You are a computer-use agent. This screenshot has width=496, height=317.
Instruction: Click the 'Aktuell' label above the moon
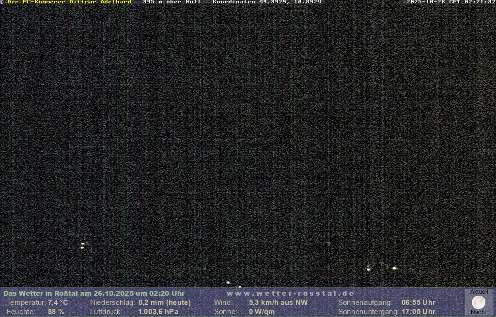[479, 292]
